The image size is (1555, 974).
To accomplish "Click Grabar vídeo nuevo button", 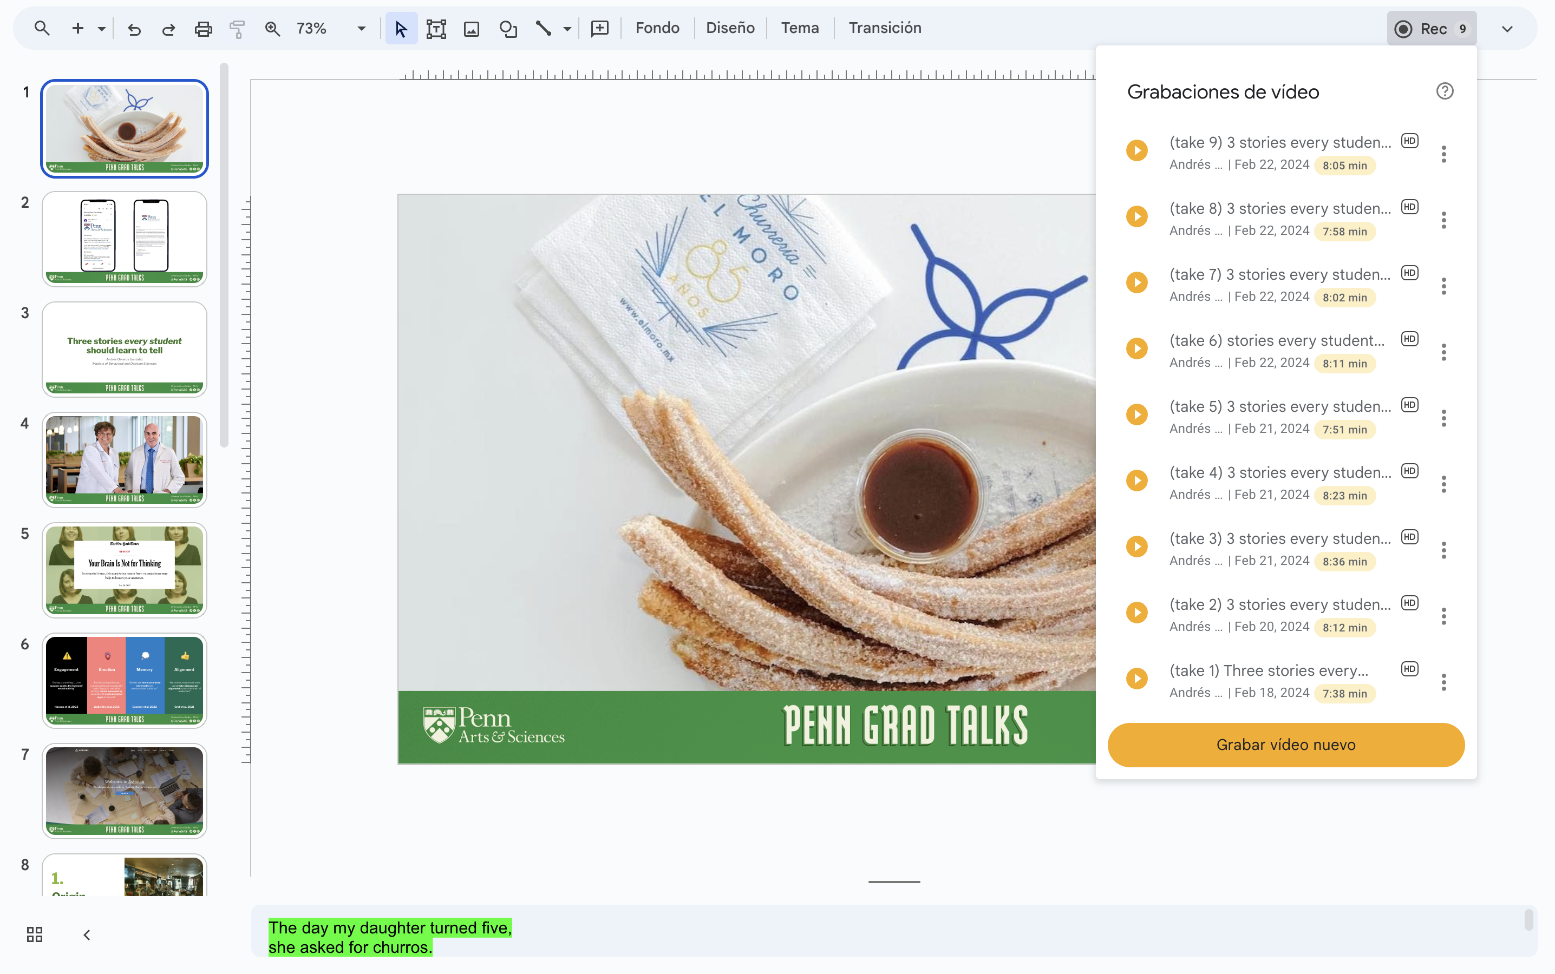I will click(1285, 745).
